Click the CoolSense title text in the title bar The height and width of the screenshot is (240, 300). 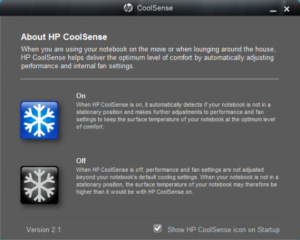tap(155, 8)
